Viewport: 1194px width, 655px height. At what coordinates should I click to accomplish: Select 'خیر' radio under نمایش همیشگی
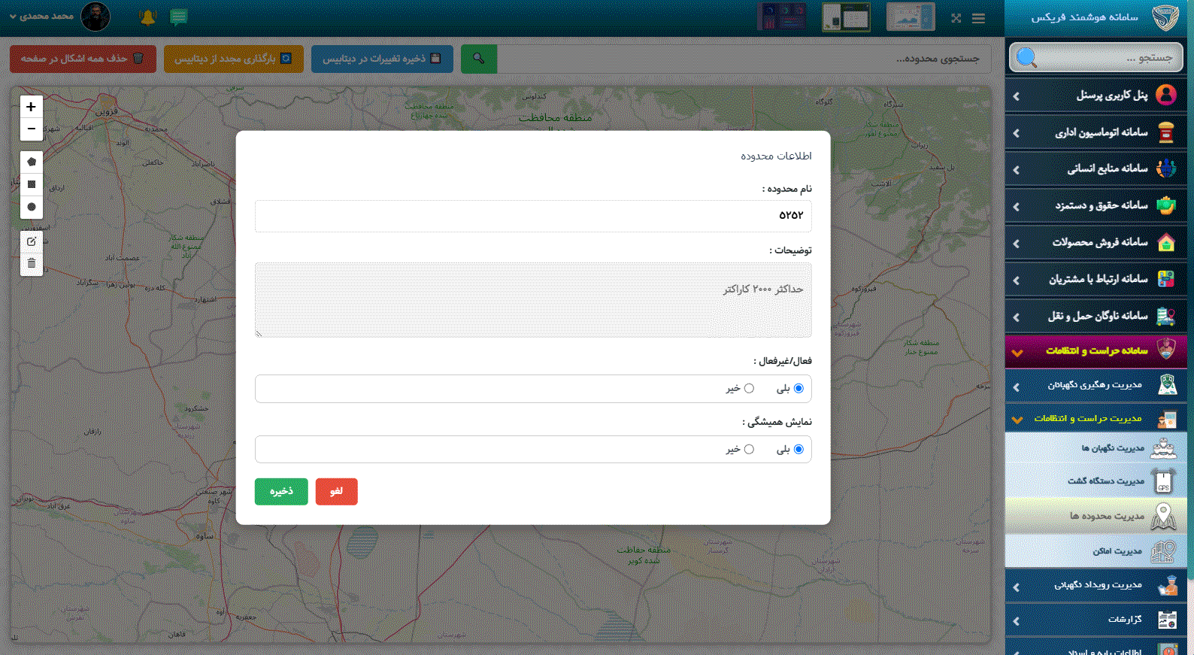click(x=749, y=449)
